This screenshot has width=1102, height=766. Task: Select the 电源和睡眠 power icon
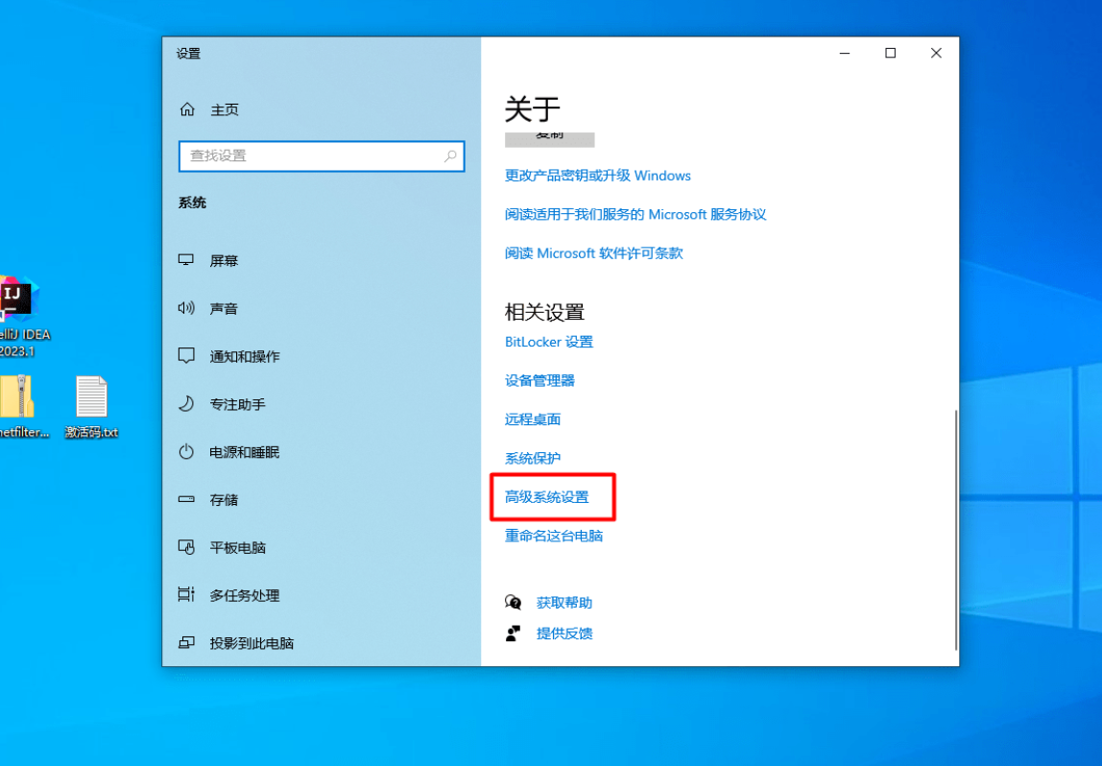click(x=186, y=451)
